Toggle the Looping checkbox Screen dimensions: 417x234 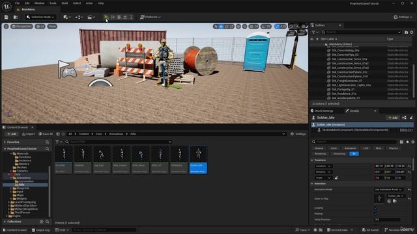[x=376, y=208]
